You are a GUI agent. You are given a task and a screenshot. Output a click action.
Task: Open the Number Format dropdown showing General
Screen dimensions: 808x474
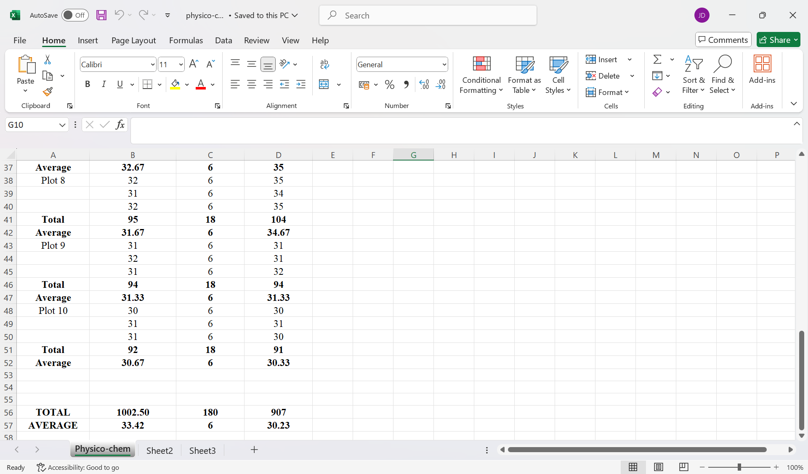pos(444,64)
